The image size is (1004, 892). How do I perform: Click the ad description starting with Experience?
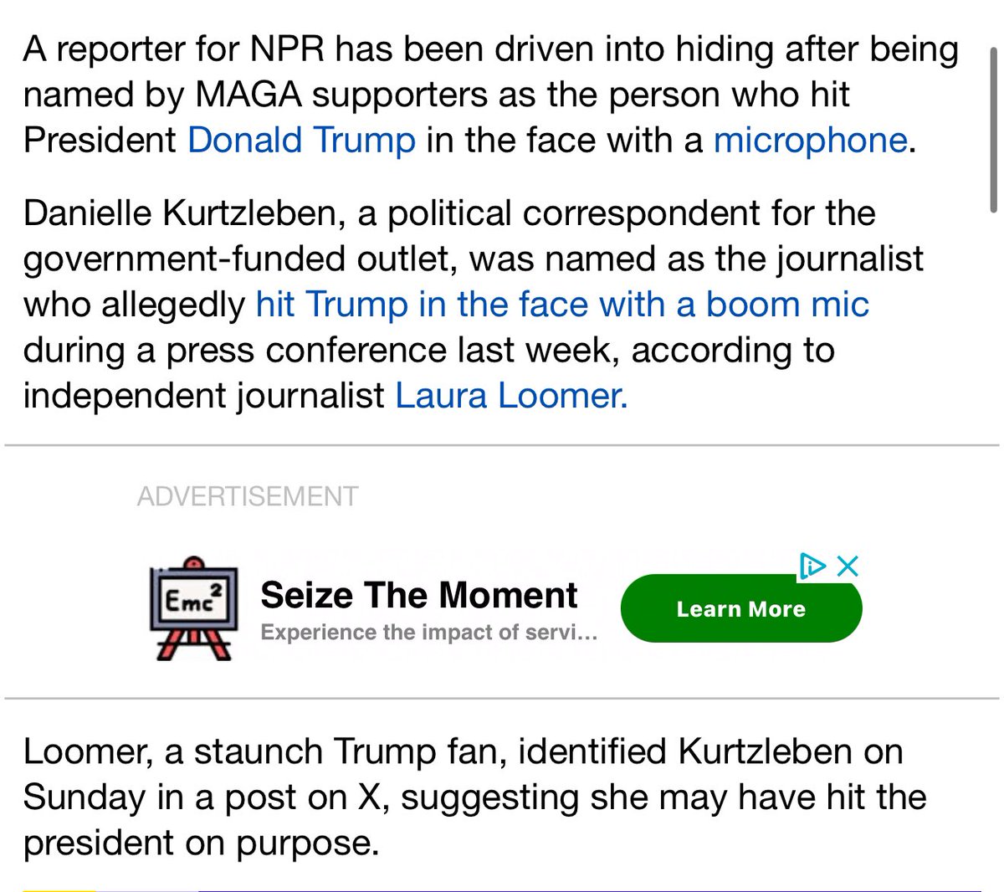pos(428,633)
